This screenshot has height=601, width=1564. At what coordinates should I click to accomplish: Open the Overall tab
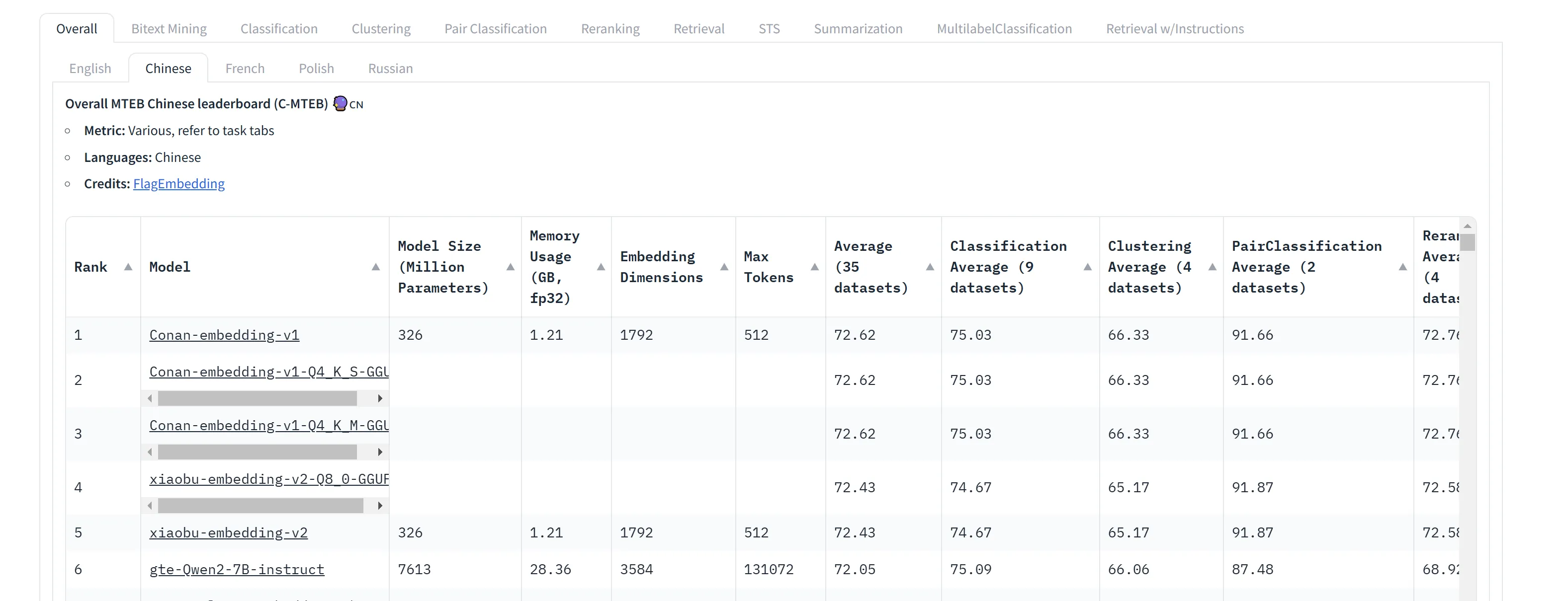[77, 28]
